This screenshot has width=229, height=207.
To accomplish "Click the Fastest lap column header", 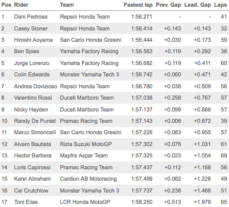I will tap(138, 5).
